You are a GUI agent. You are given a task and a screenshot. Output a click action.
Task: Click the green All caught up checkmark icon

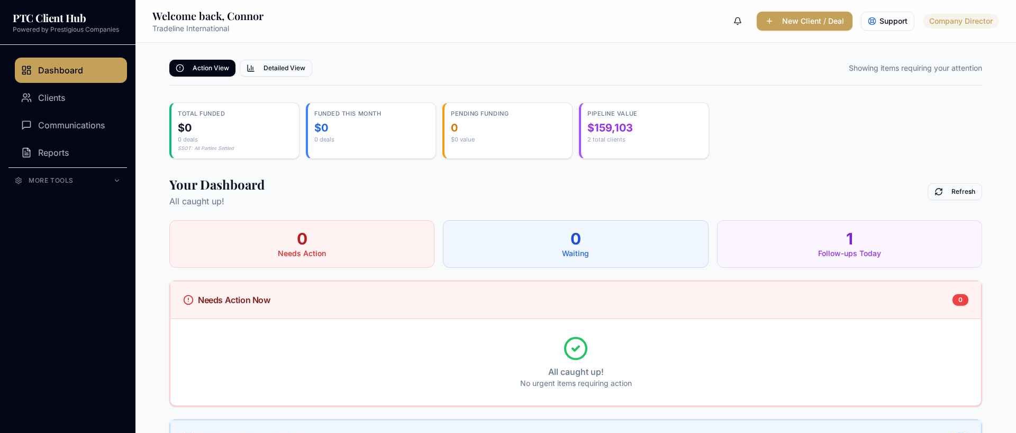576,349
